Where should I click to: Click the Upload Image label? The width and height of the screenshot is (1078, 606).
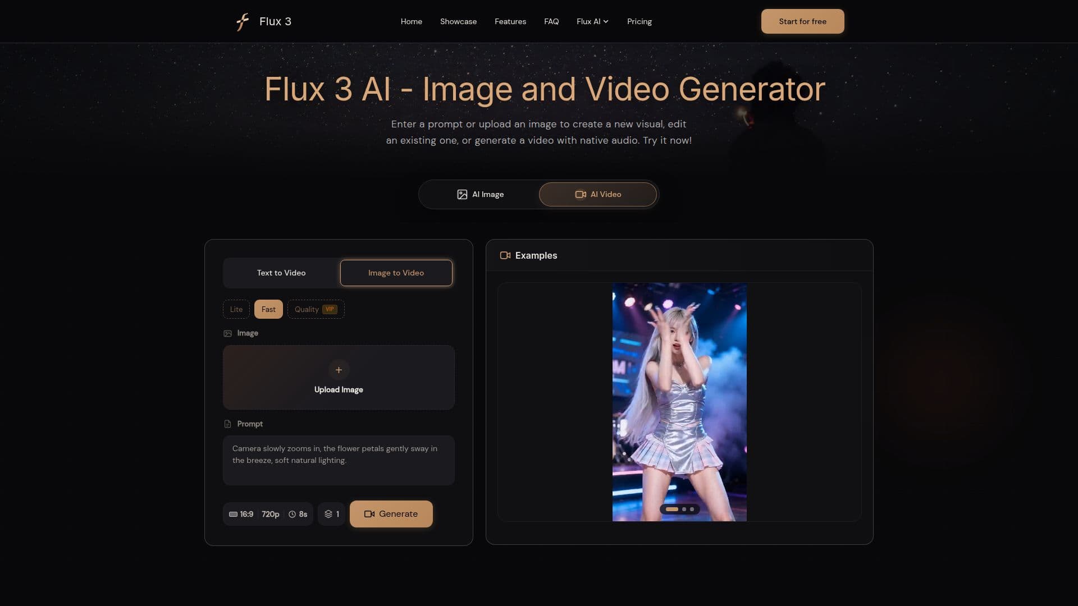point(339,389)
